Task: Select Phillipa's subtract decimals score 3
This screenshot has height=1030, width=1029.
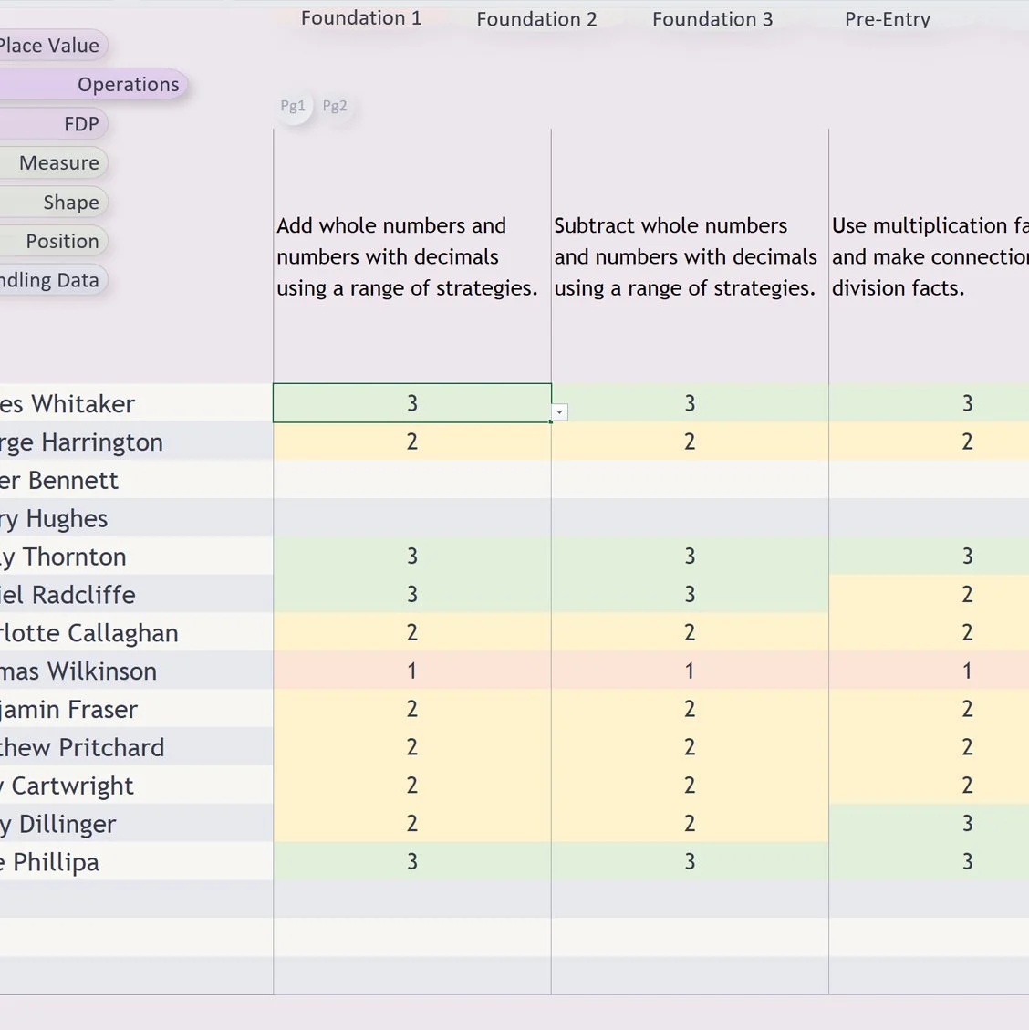Action: coord(690,861)
